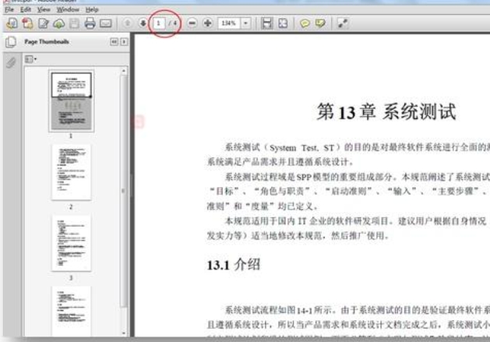This screenshot has height=342, width=490.
Task: Open the Help menu
Action: click(x=92, y=9)
